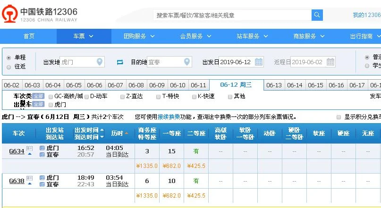Check the D-动车 train type box

[86, 97]
